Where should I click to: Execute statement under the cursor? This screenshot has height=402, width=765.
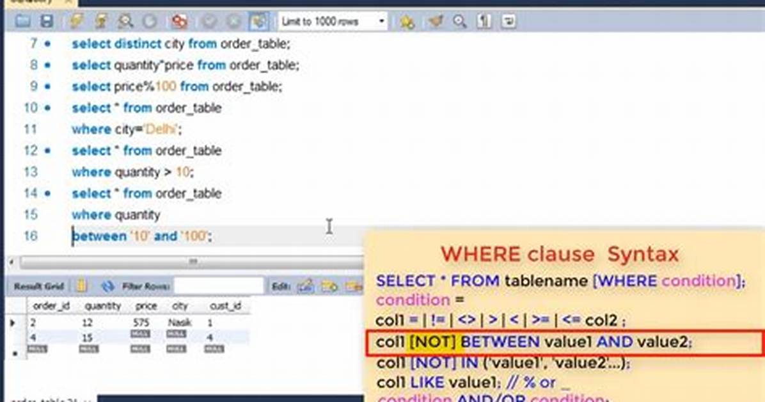coord(101,21)
